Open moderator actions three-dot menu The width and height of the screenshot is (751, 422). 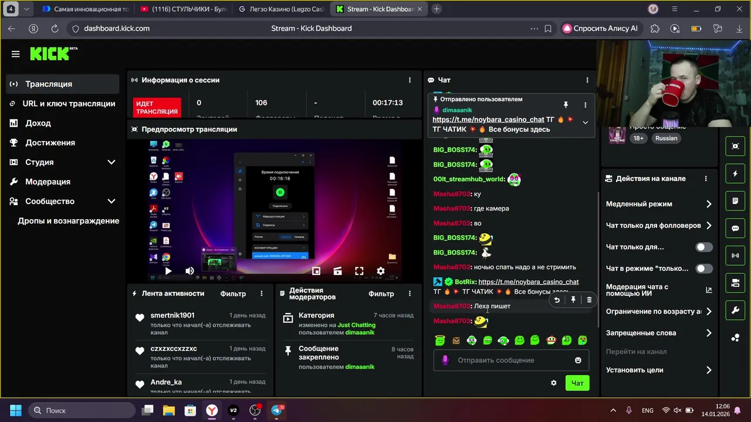click(x=410, y=294)
